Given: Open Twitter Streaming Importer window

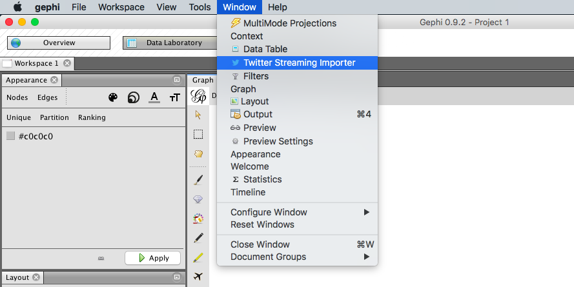Looking at the screenshot, I should 297,63.
